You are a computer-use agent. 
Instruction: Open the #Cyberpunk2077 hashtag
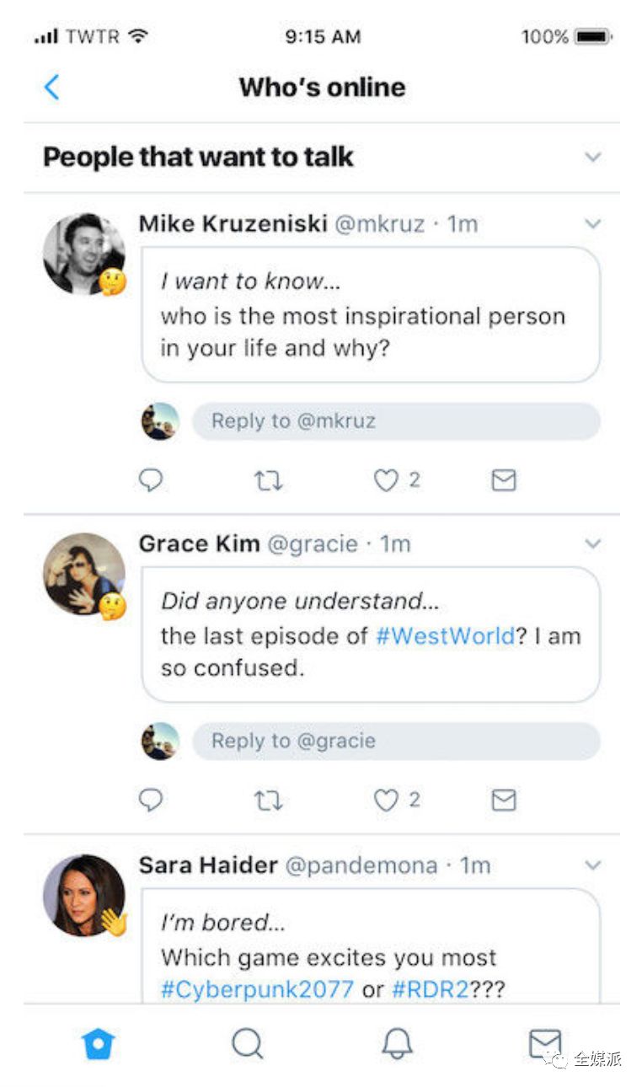(257, 988)
